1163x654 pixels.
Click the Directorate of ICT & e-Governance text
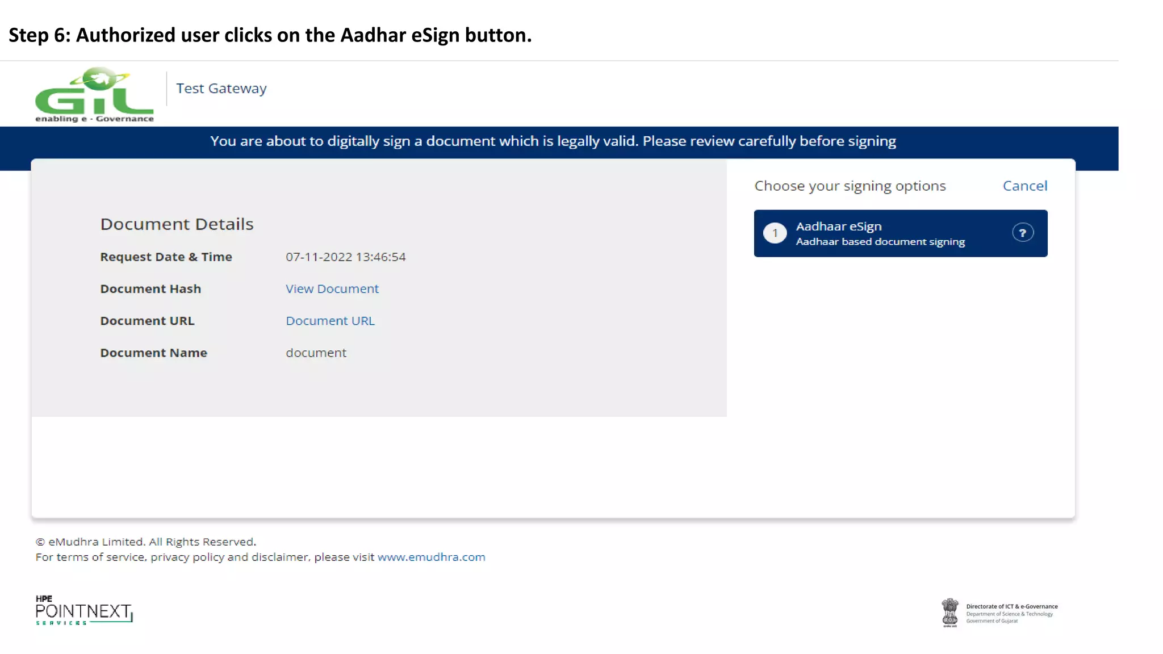click(1011, 606)
